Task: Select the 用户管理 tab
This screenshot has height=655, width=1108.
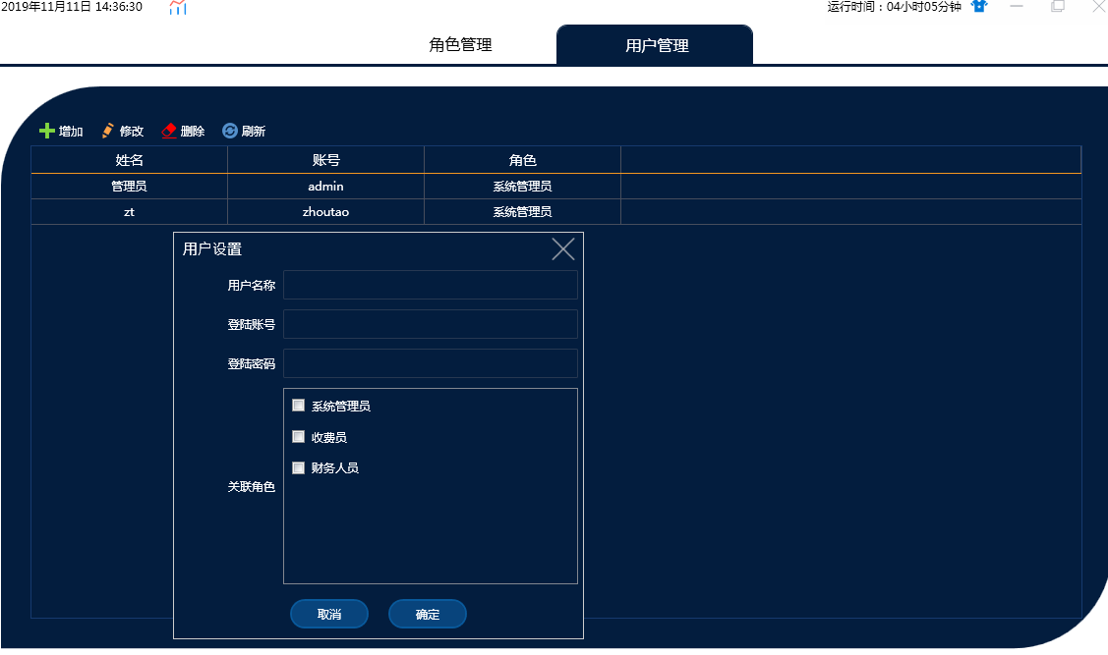Action: tap(655, 45)
